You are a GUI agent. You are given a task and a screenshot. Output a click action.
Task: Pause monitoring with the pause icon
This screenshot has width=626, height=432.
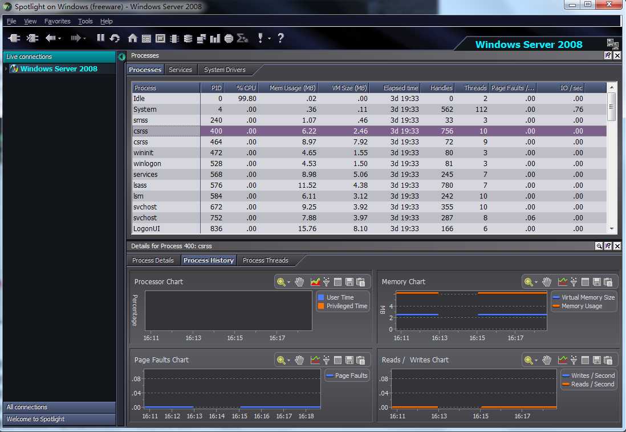click(100, 38)
